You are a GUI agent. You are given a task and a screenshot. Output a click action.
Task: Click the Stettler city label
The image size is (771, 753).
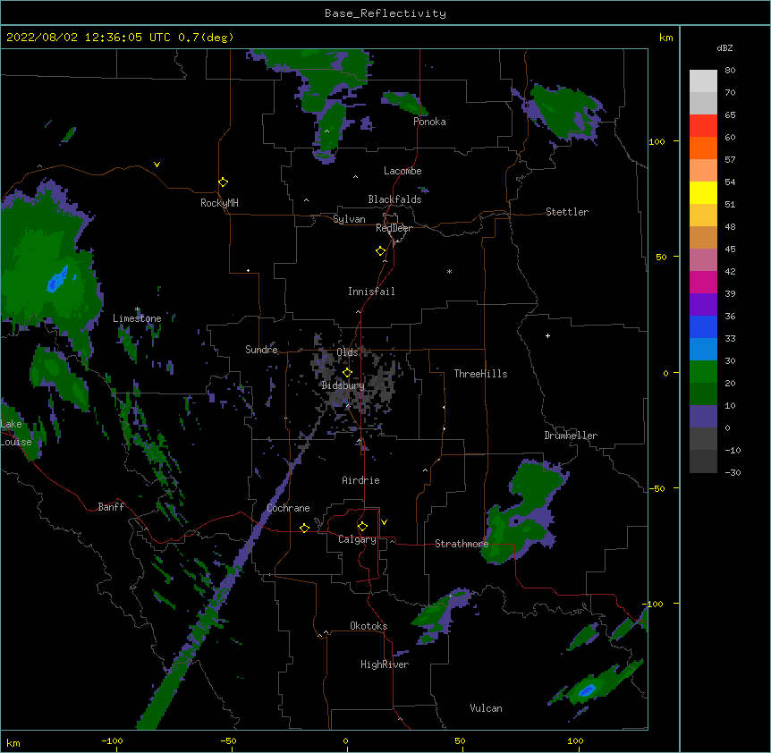(567, 212)
